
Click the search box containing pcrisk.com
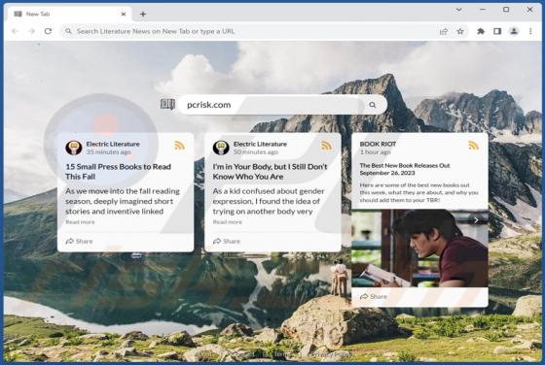tap(282, 104)
